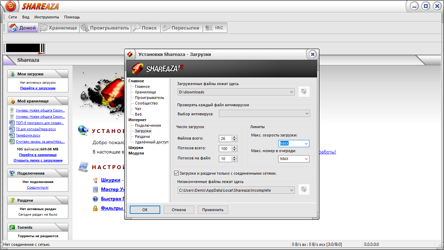This screenshot has width=444, height=250.
Task: Click the Шкурки link on home page
Action: coord(111,180)
